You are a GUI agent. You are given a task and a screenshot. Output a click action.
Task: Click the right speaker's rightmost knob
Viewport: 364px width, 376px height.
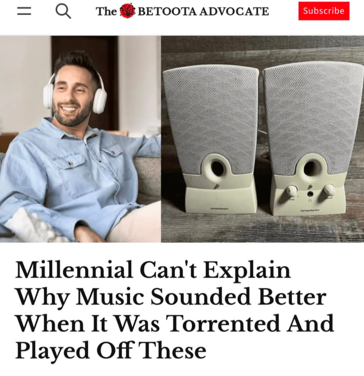[329, 189]
